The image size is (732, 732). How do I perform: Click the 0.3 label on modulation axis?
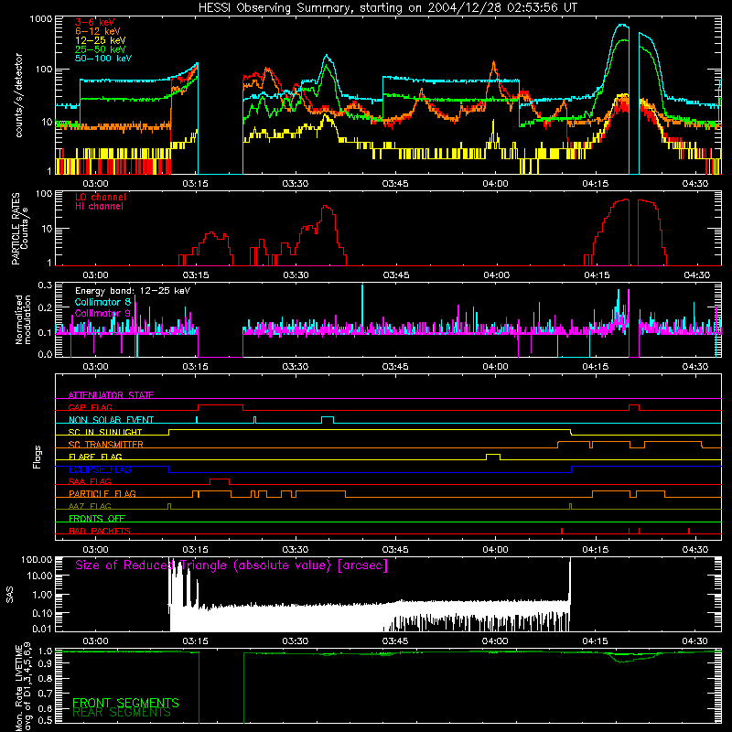45,285
